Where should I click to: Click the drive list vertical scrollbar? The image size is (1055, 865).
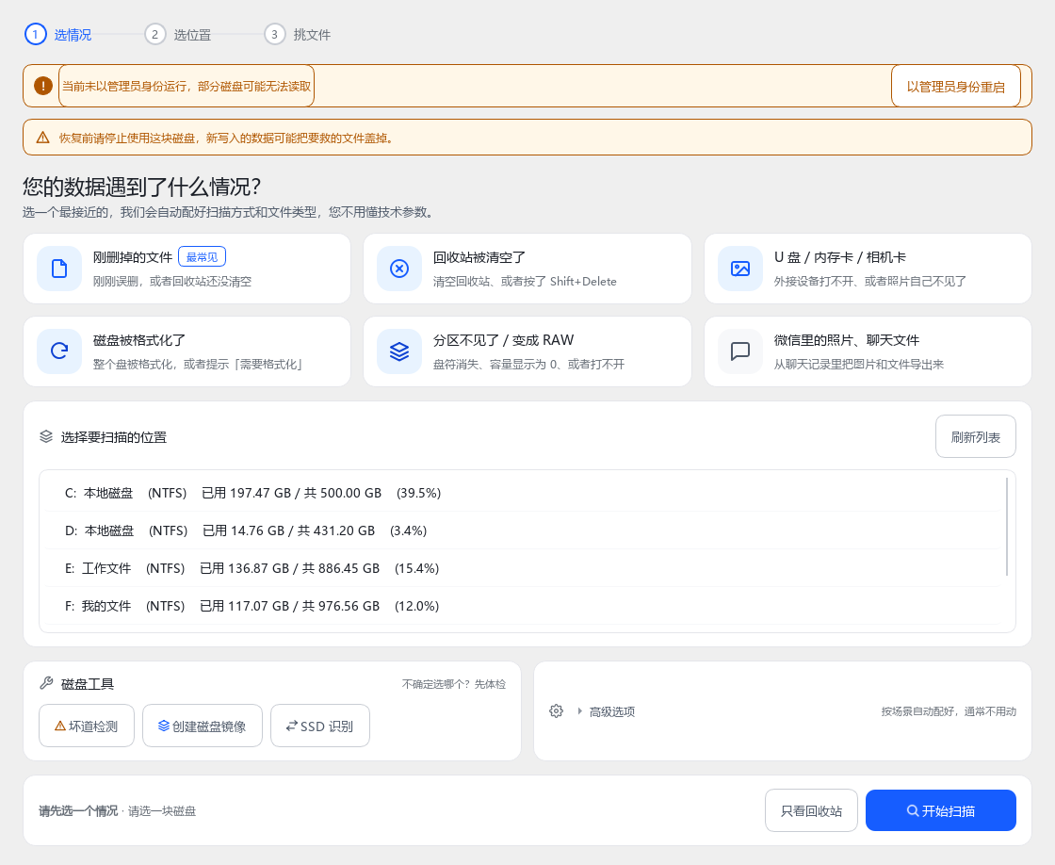pos(1007,527)
